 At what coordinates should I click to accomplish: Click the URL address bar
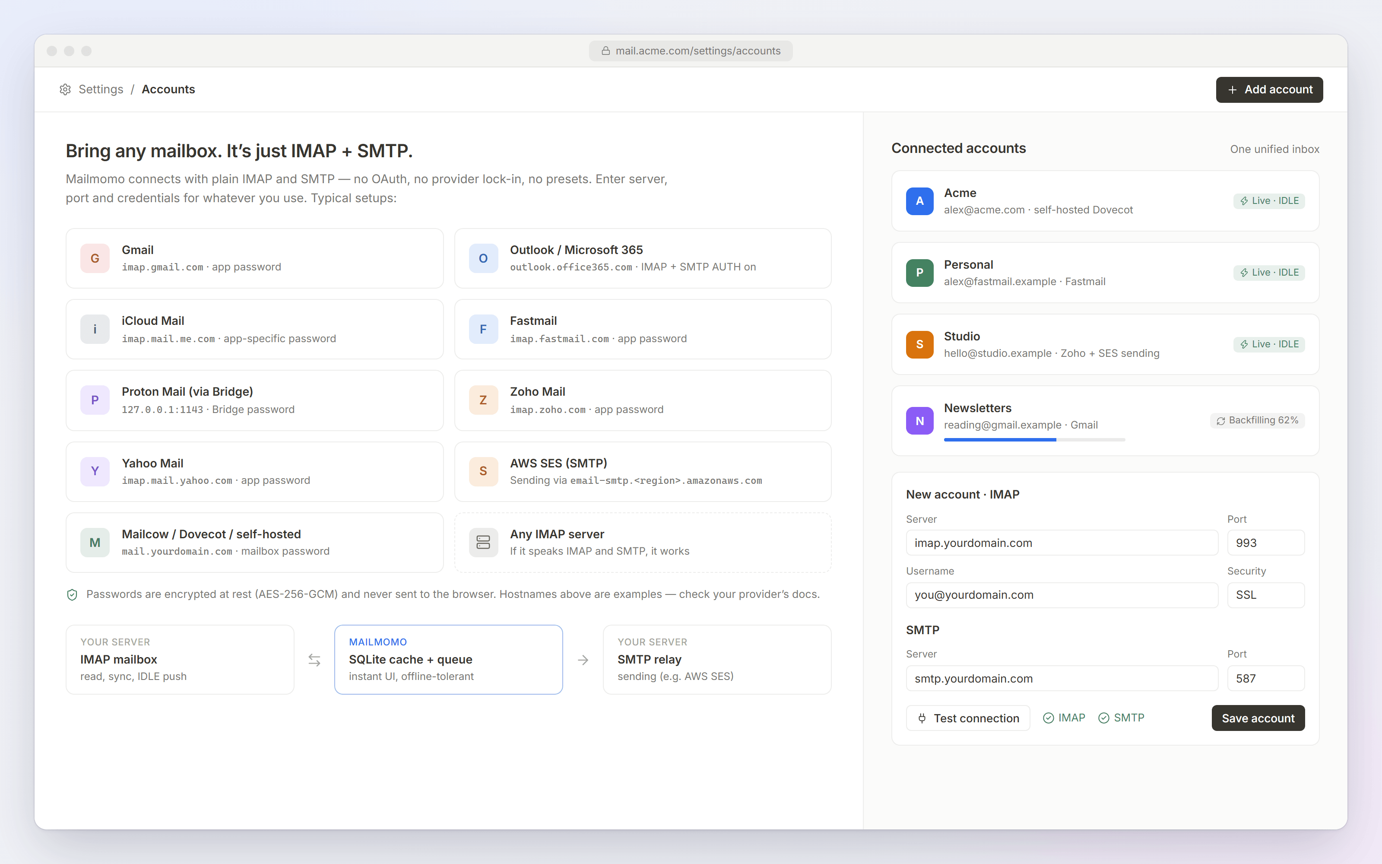691,51
